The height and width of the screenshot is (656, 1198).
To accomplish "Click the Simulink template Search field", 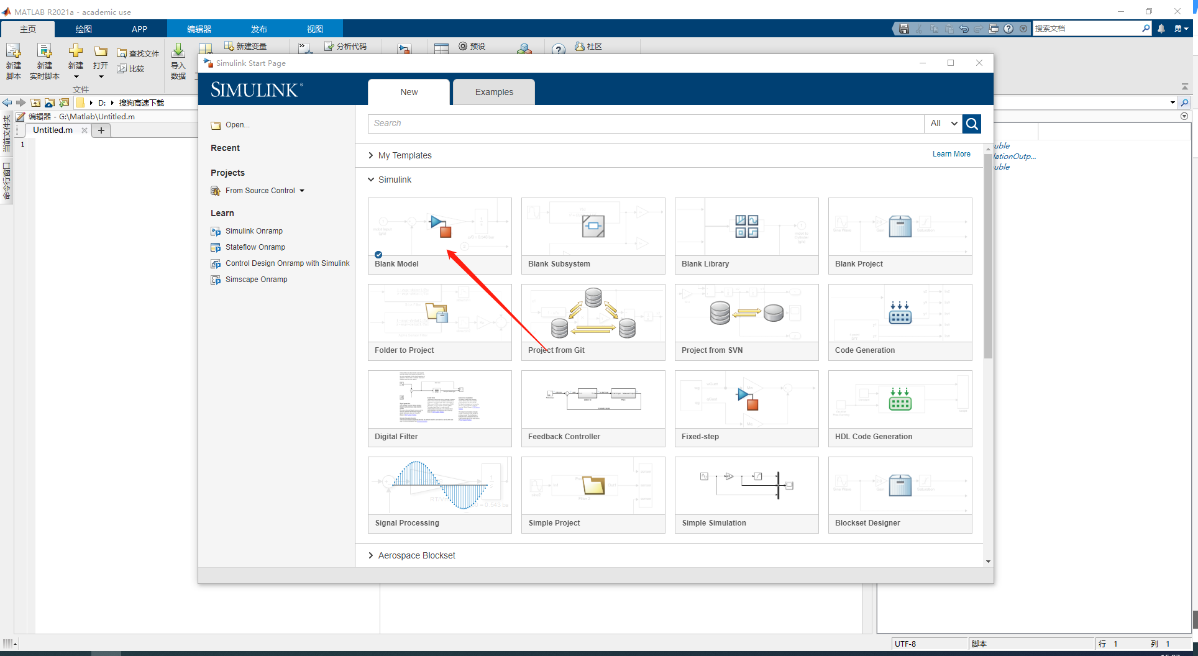I will 646,124.
